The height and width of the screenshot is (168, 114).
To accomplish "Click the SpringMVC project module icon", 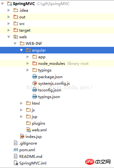I will (x=9, y=4).
